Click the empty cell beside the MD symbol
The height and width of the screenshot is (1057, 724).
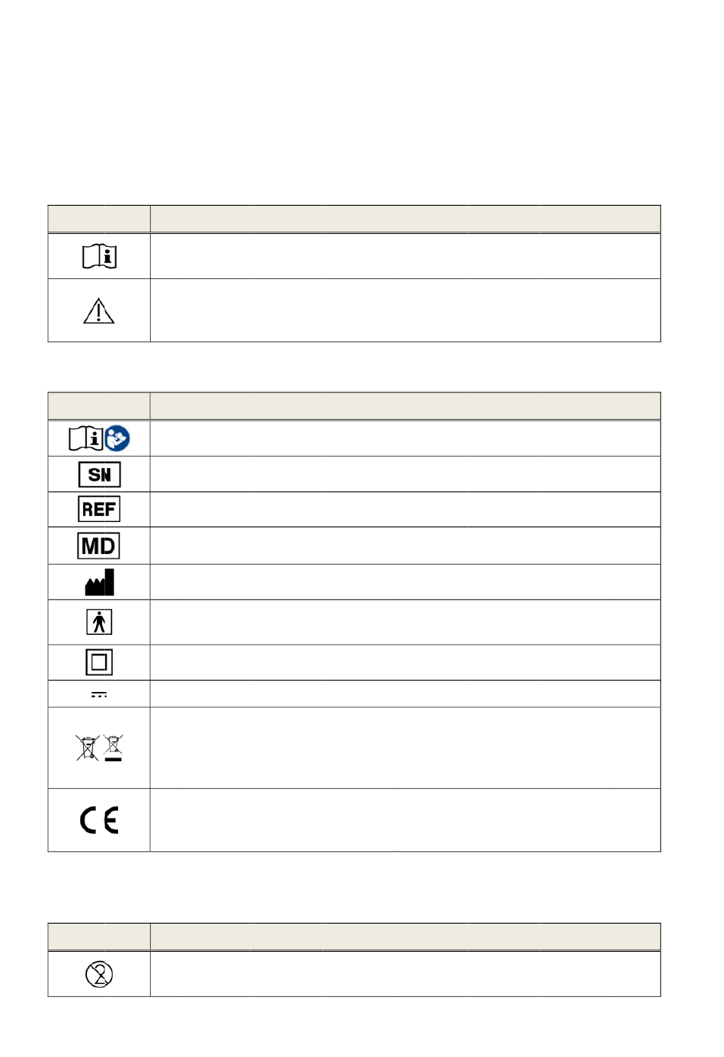click(x=405, y=546)
